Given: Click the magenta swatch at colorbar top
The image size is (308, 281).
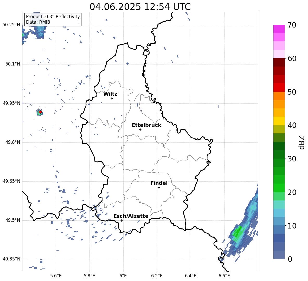Looking at the screenshot, I should [279, 29].
